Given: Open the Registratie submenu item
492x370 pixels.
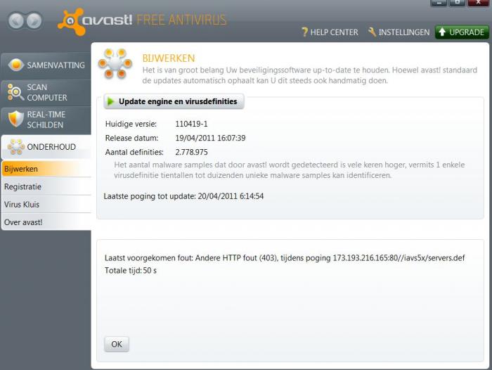Looking at the screenshot, I should point(46,186).
